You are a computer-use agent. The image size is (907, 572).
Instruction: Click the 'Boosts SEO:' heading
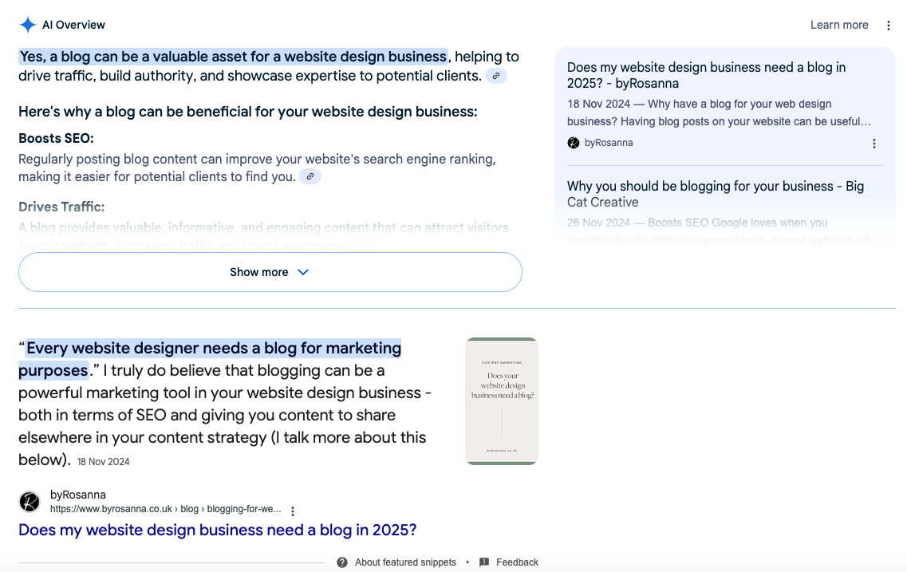coord(56,138)
